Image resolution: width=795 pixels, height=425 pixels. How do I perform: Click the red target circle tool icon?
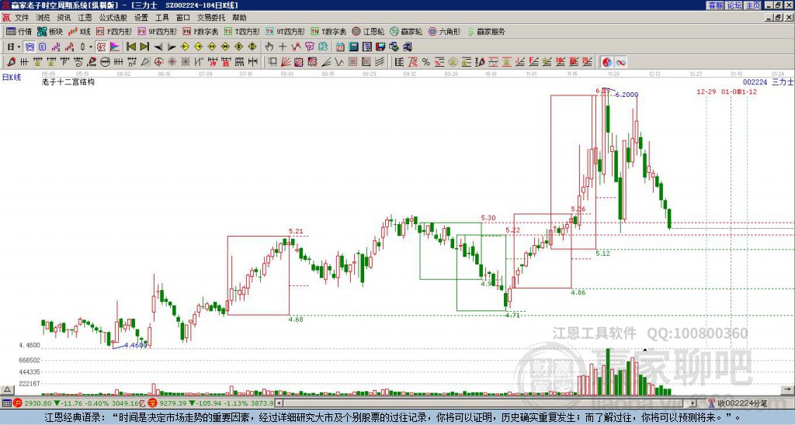tap(158, 62)
